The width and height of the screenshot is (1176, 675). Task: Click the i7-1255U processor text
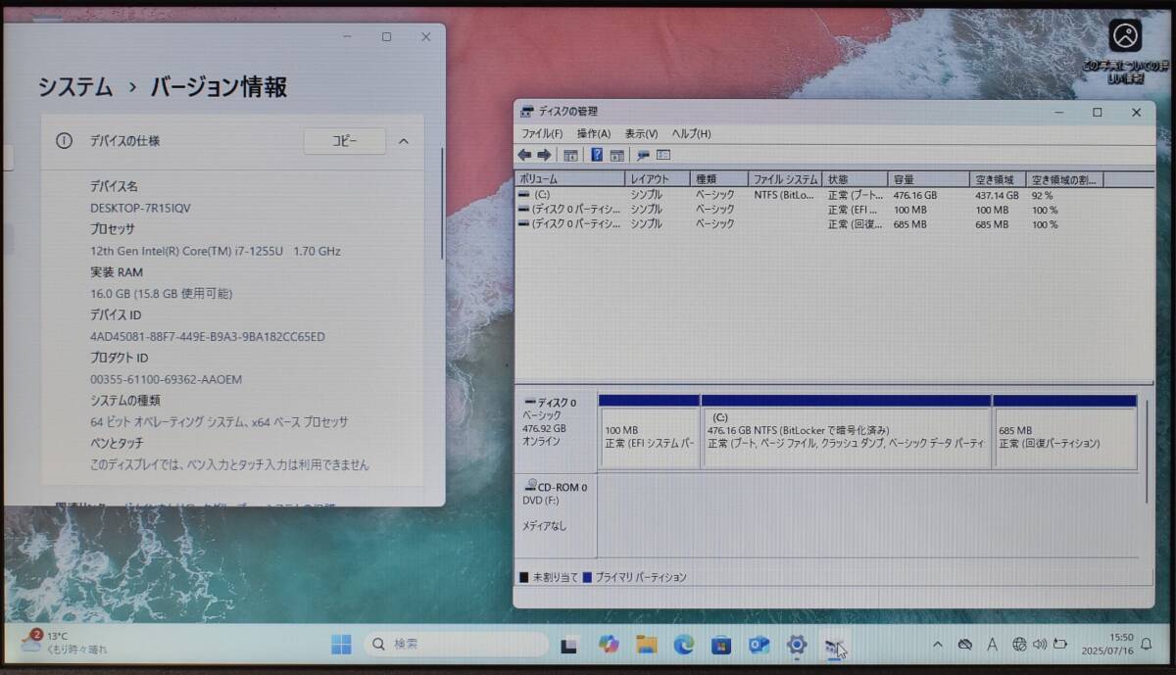(x=215, y=251)
